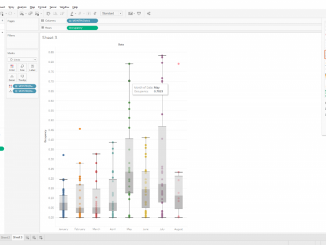Open the Size control in Marks

tap(22, 68)
